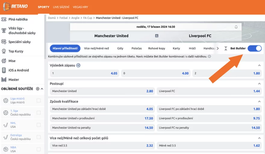Click the Bet Builder icon
This screenshot has width=265, height=154.
226,48
